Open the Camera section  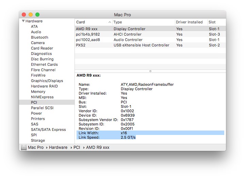coord(38,43)
